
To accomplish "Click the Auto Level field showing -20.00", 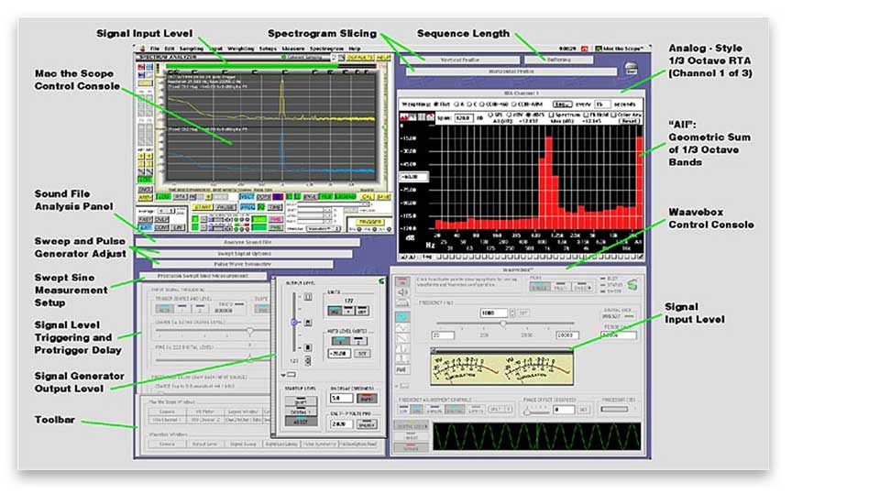I will 339,354.
